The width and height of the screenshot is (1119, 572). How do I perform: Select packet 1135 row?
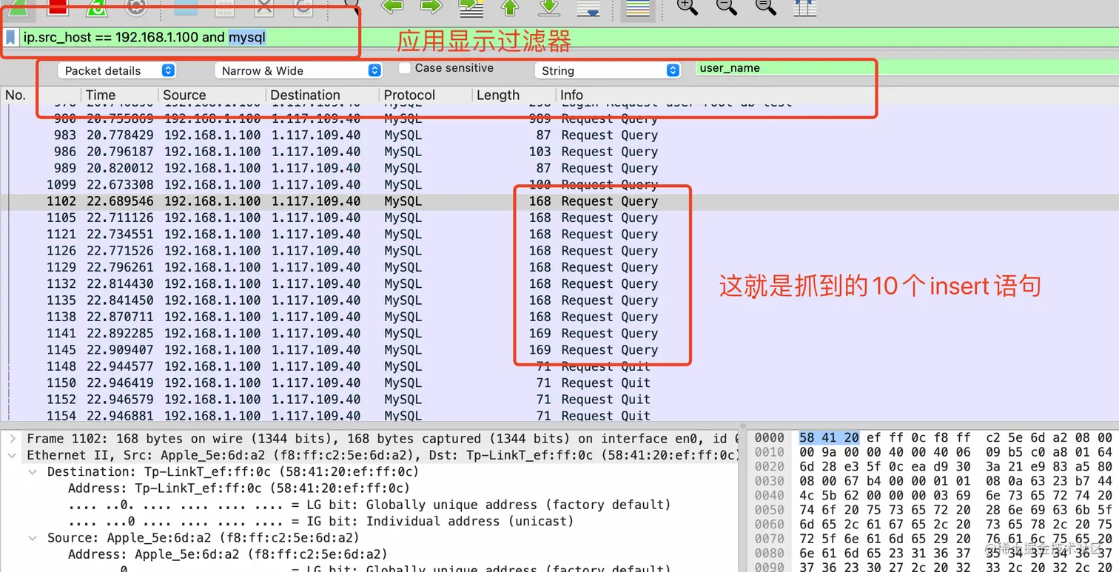[x=559, y=300]
